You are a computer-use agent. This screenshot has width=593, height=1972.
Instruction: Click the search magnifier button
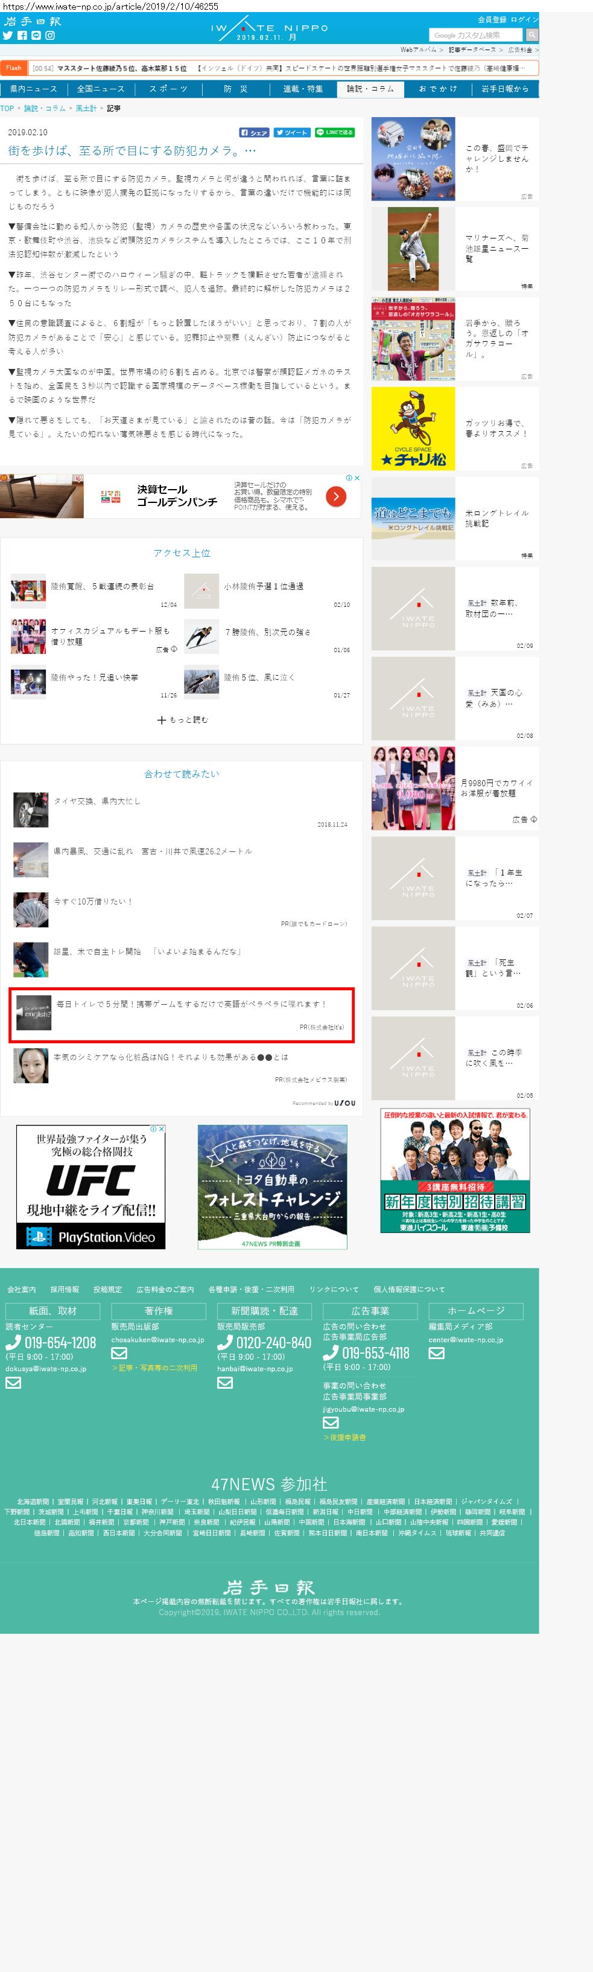[x=532, y=34]
